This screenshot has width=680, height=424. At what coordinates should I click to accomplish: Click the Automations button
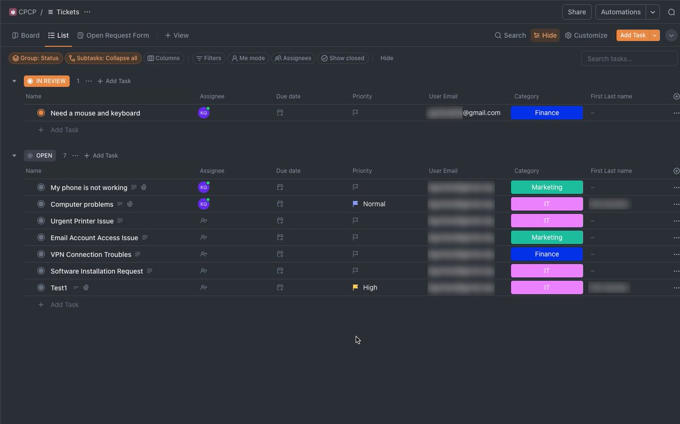(x=620, y=12)
